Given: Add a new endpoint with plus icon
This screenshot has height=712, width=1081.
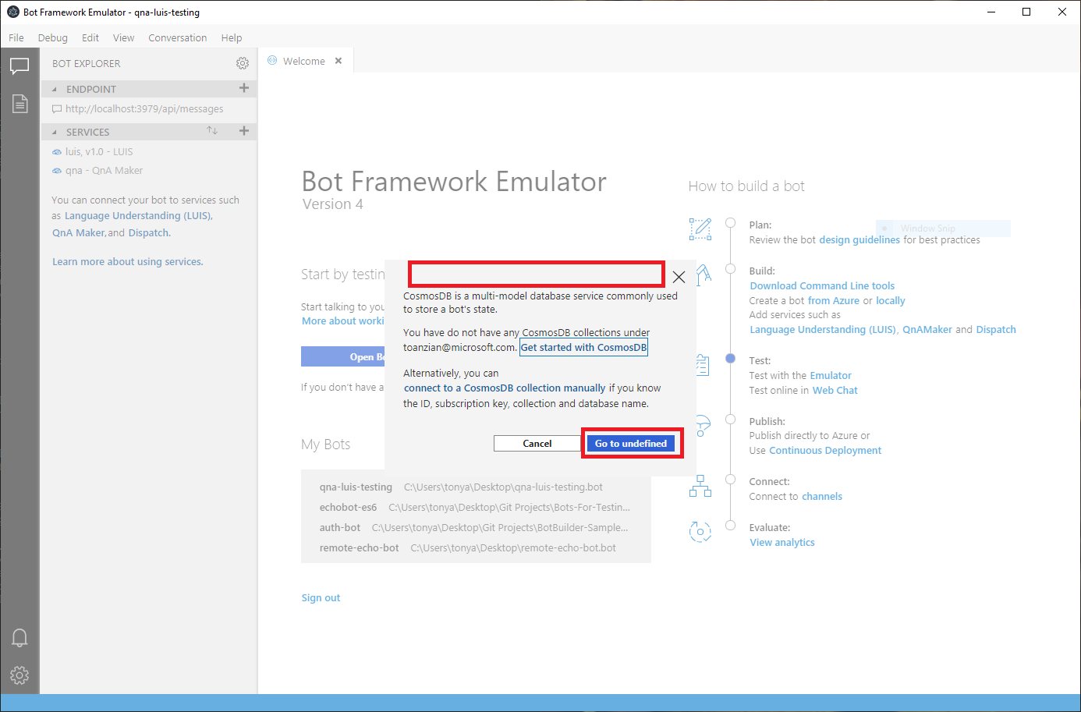Looking at the screenshot, I should pyautogui.click(x=244, y=88).
